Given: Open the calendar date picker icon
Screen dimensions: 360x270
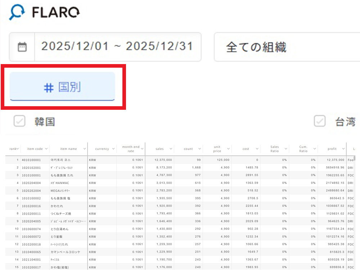Looking at the screenshot, I should point(22,47).
